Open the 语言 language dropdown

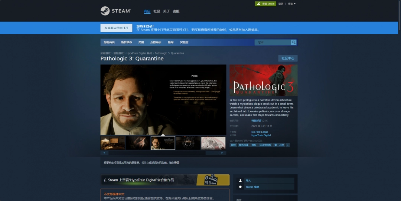click(x=292, y=4)
